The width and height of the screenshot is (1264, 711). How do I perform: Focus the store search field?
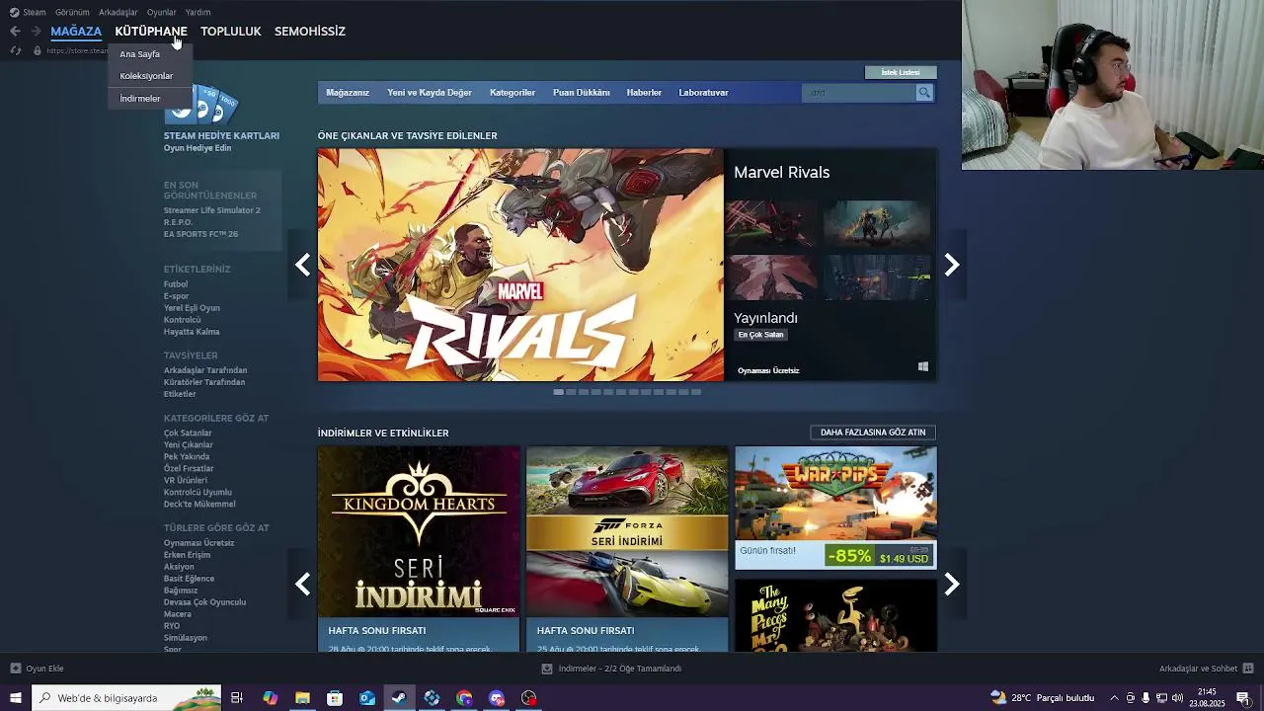click(x=859, y=93)
